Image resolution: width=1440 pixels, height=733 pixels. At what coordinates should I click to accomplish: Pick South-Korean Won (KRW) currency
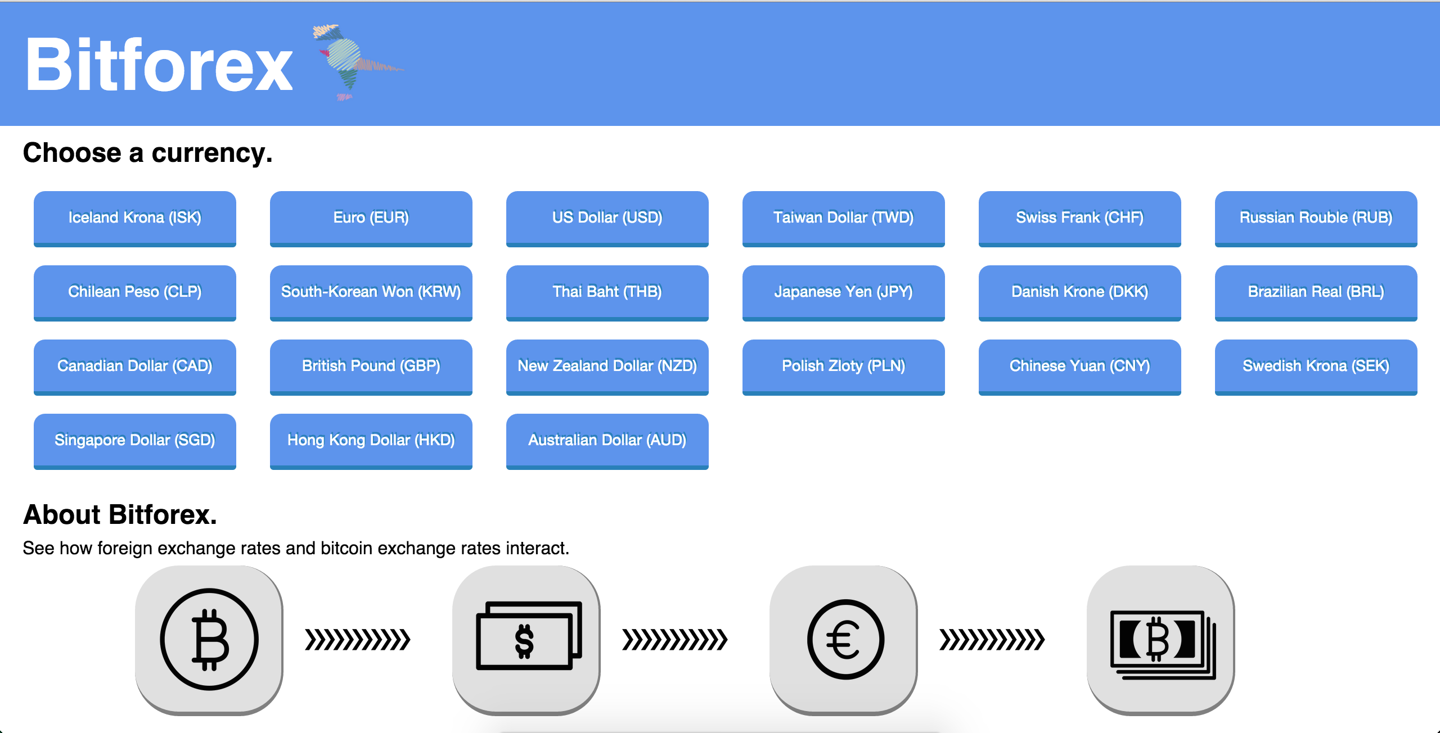tap(371, 292)
